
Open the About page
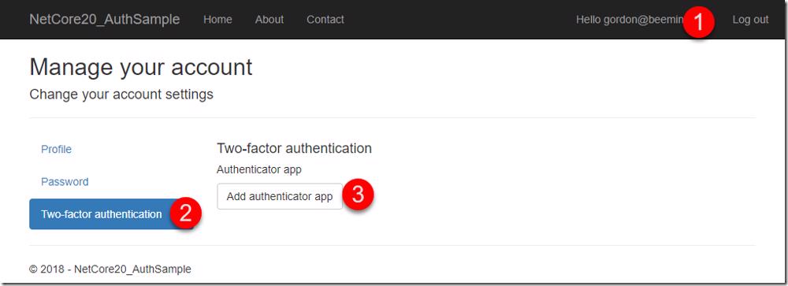tap(269, 20)
